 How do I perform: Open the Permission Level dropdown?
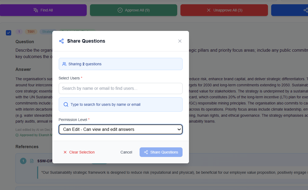[120, 129]
